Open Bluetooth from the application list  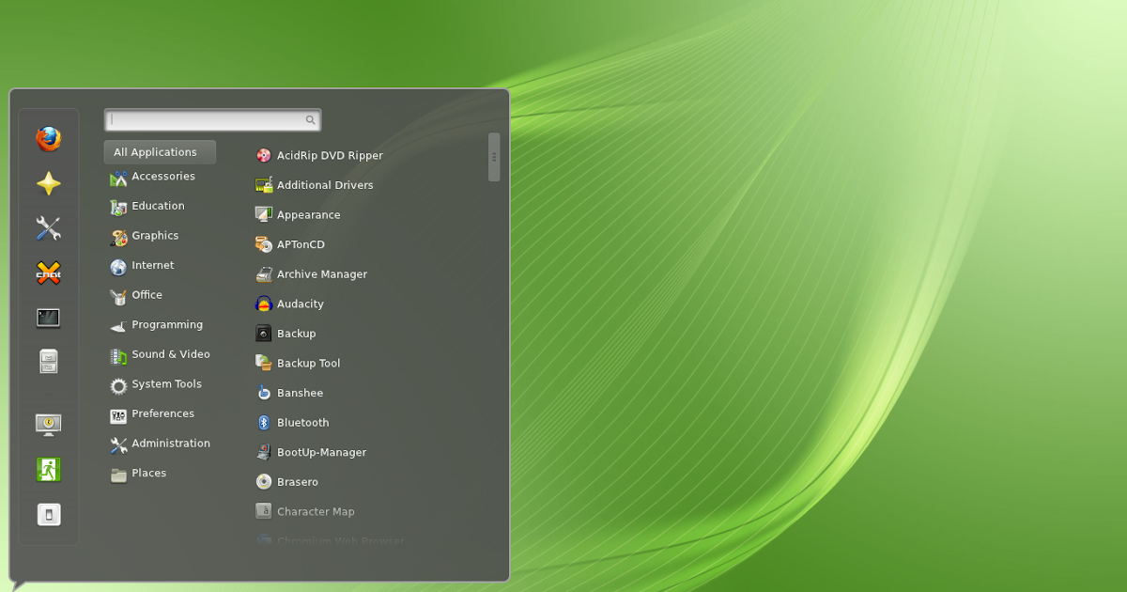point(302,423)
